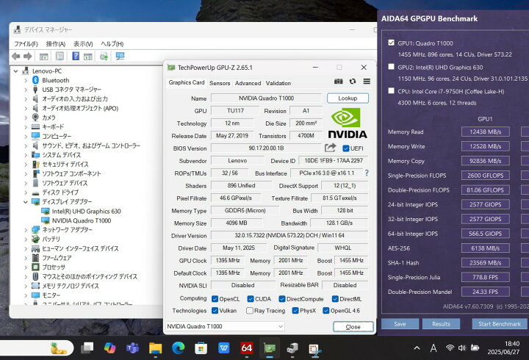
Task: Click the Back arrow in Device Manager toolbar
Action: (x=16, y=57)
